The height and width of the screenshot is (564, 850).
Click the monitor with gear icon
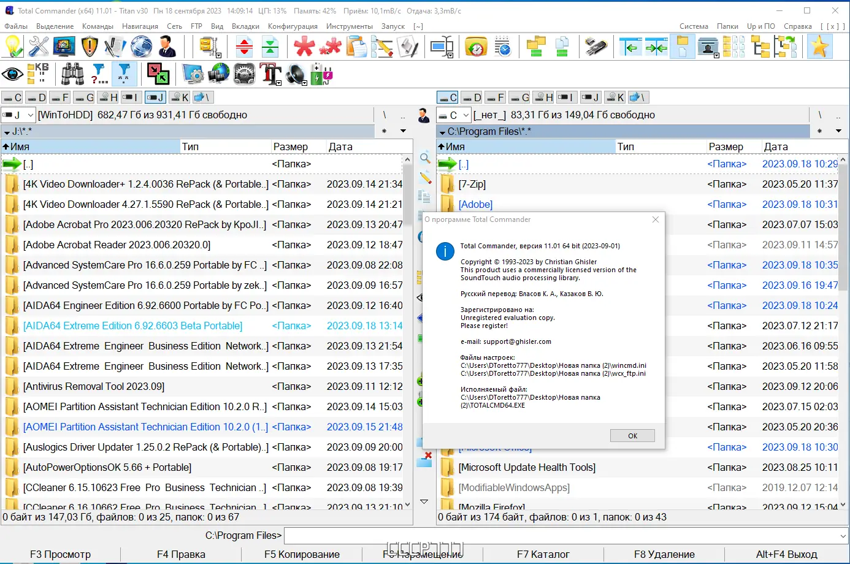193,74
